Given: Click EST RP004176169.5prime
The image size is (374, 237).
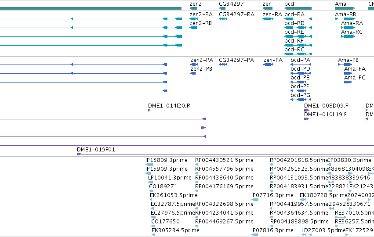Looking at the screenshot, I should point(224,187).
